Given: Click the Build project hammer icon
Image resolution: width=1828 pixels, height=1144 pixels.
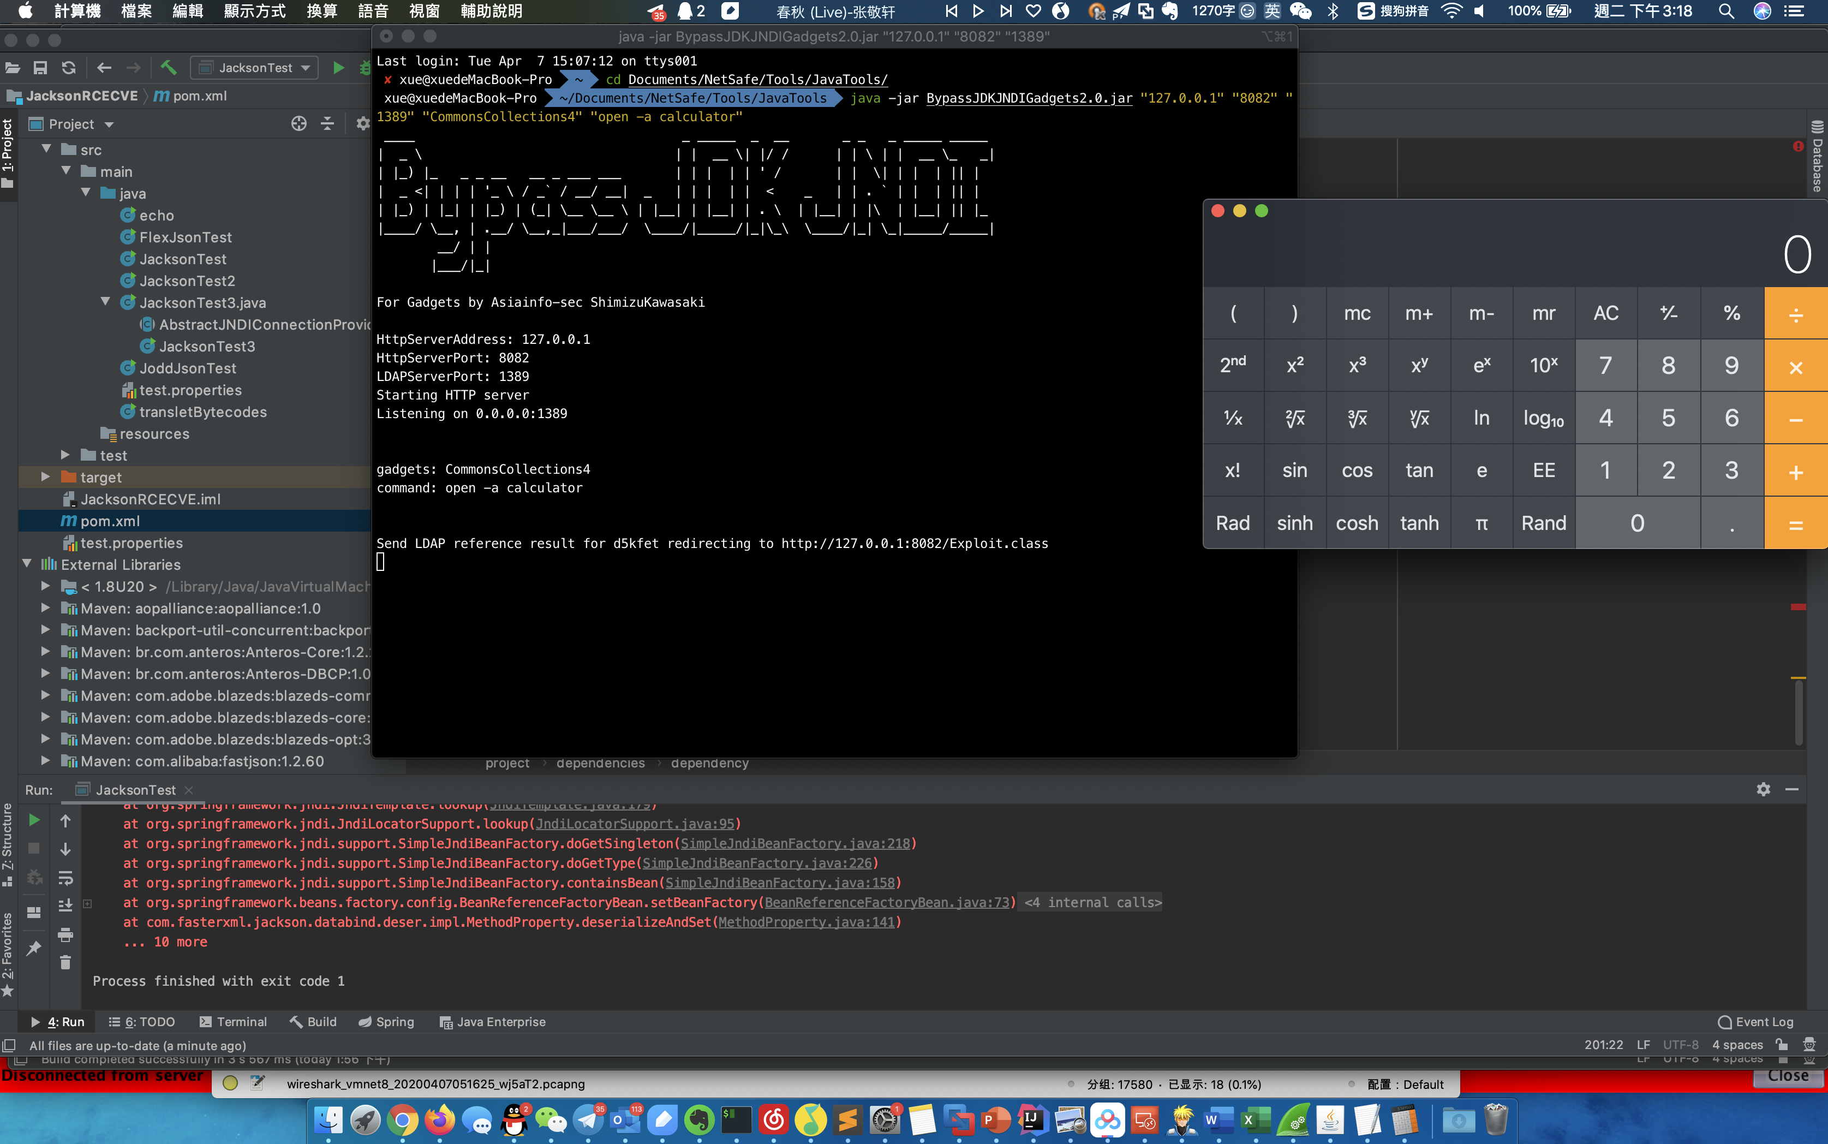Looking at the screenshot, I should tap(168, 68).
